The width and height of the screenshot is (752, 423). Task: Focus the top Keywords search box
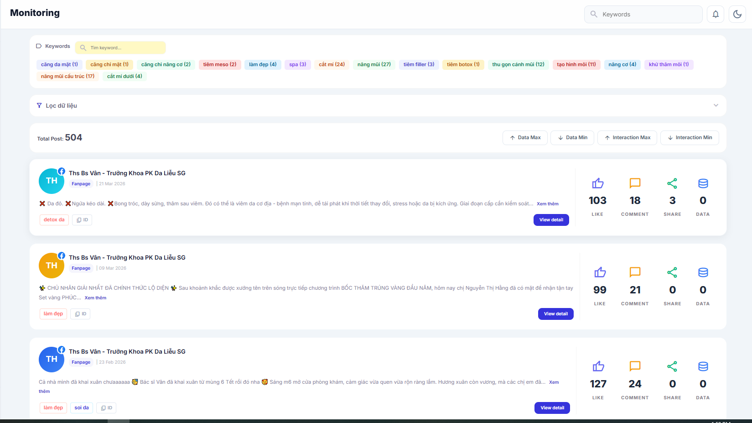(643, 14)
